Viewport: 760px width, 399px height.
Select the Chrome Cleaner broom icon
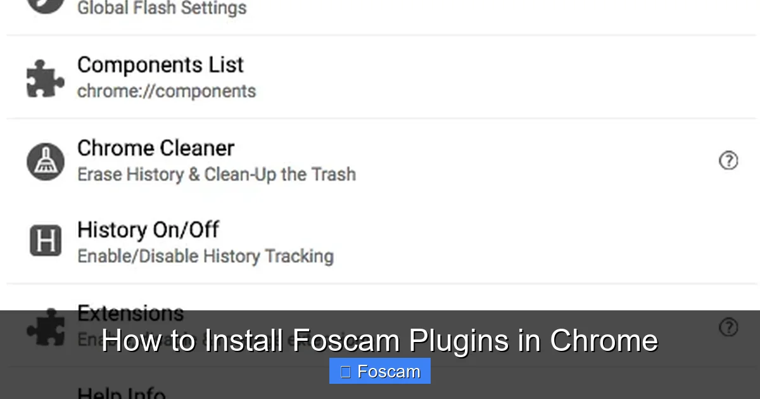[x=45, y=160]
